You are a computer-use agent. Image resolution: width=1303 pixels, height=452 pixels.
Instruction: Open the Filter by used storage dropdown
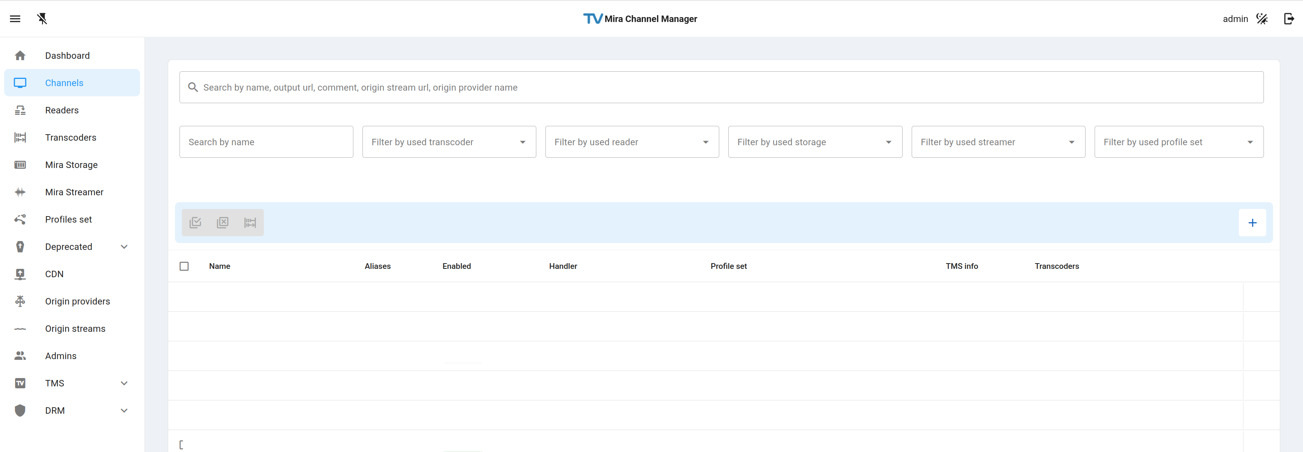click(x=815, y=142)
